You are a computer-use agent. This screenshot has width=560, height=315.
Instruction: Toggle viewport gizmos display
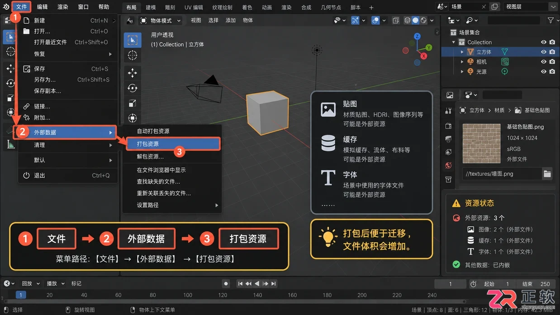click(x=356, y=20)
